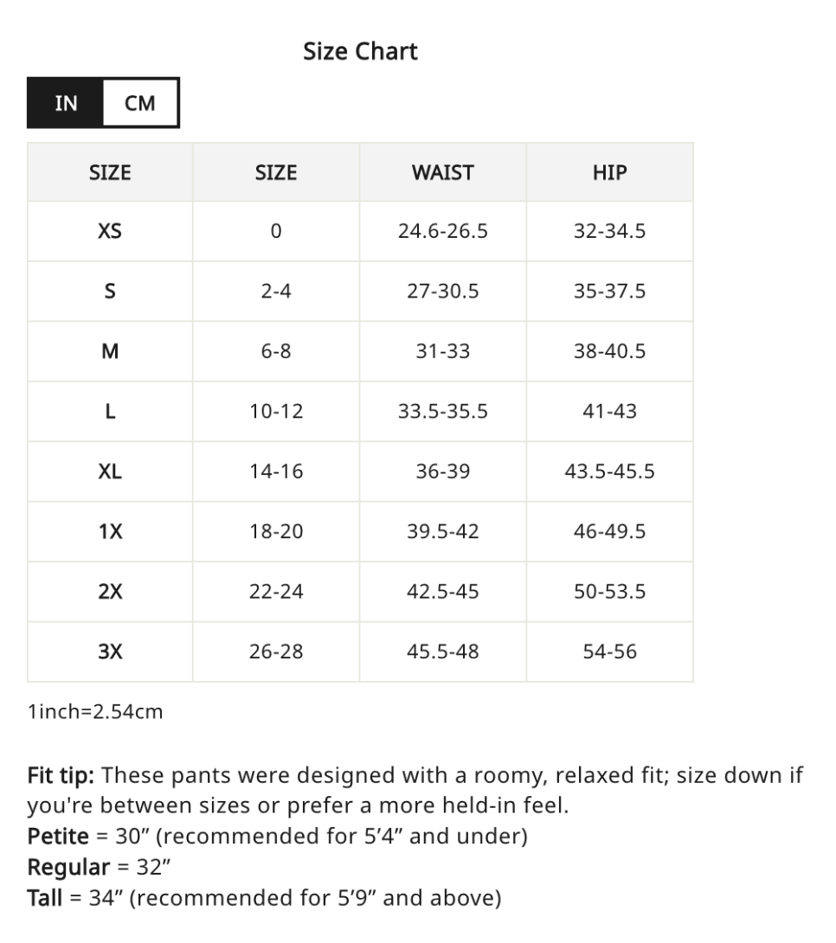Viewport: 836px width, 943px height.
Task: Click the Size Chart heading
Action: (x=360, y=51)
